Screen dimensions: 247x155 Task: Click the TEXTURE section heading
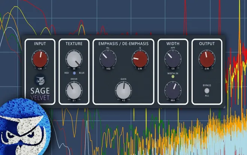pyautogui.click(x=74, y=44)
